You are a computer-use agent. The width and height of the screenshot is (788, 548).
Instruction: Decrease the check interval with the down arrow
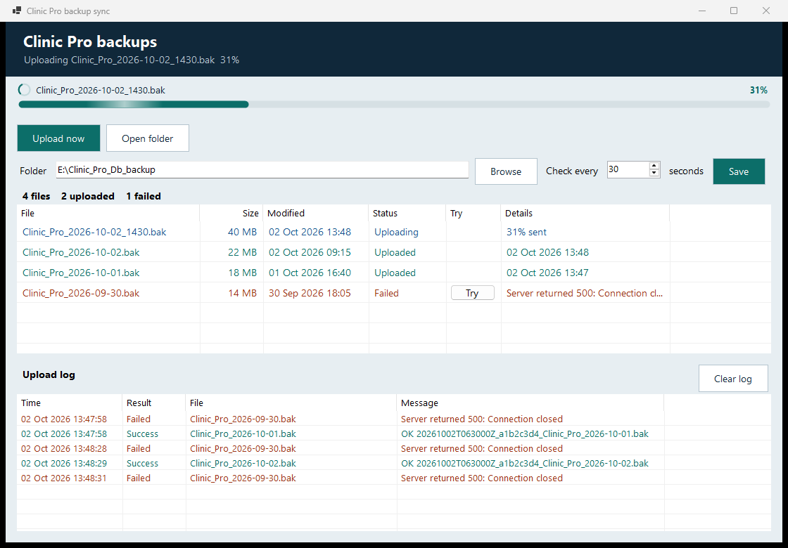[654, 173]
